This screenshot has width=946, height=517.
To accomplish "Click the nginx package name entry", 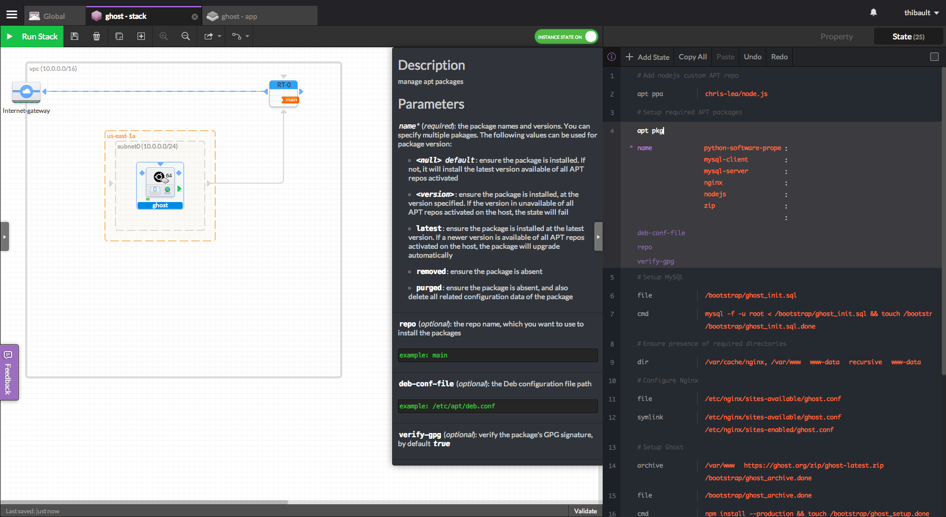I will (713, 183).
